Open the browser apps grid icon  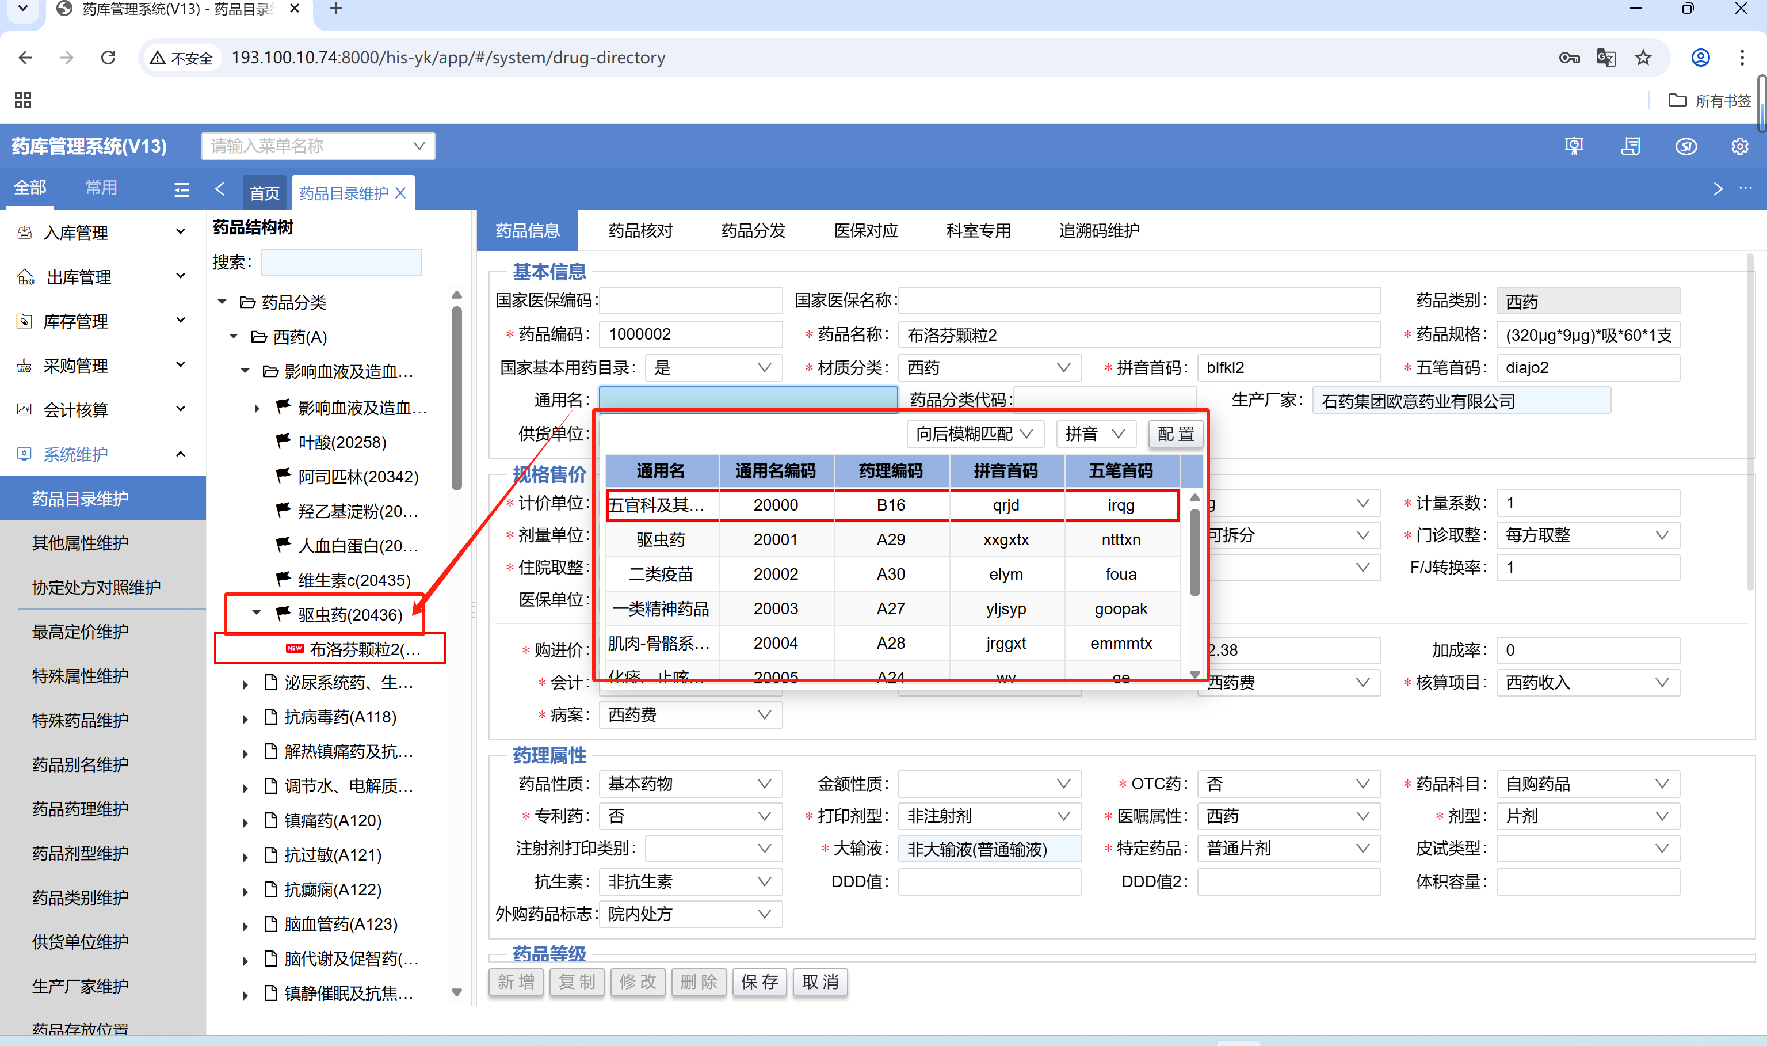click(x=22, y=100)
